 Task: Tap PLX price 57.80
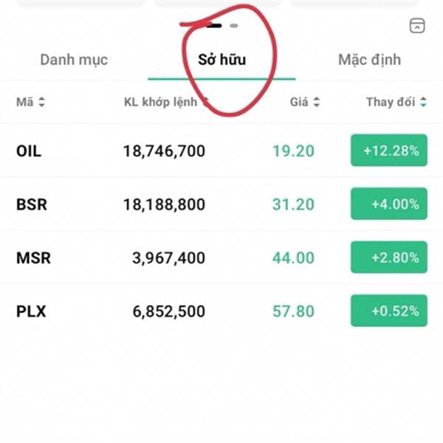293,312
